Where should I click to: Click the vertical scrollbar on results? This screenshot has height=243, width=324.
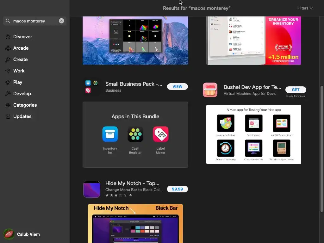click(x=321, y=149)
